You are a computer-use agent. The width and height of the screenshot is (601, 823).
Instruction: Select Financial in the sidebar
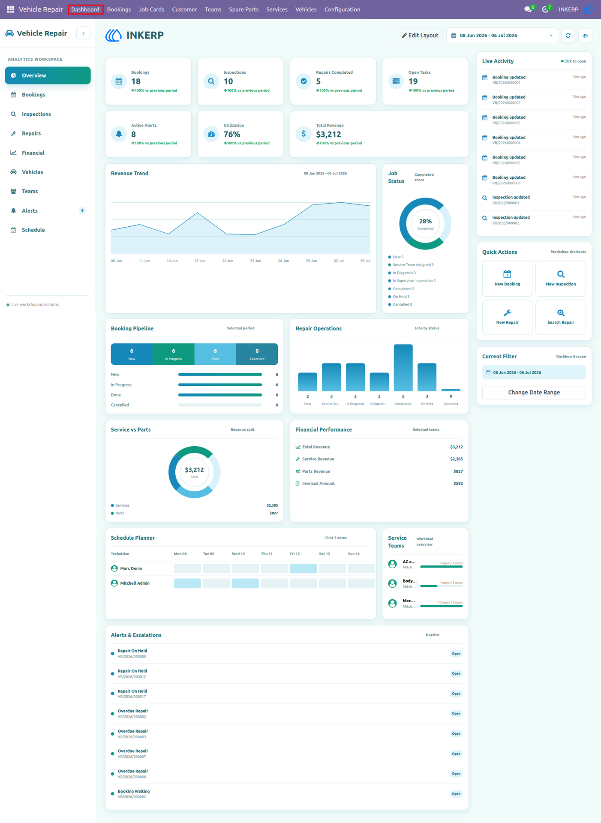(48, 153)
